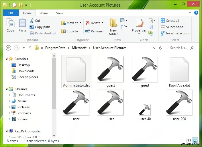Switch to the Share ribbon tab

44,13
